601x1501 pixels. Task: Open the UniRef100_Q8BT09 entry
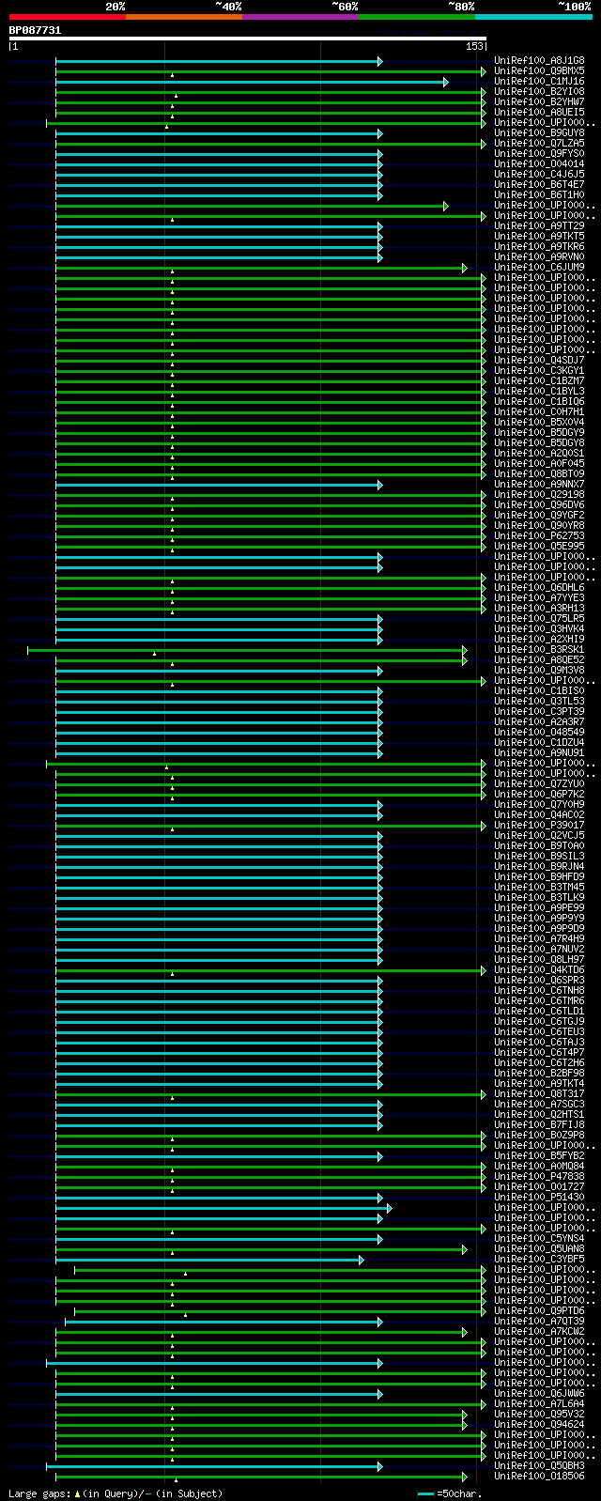click(x=539, y=474)
